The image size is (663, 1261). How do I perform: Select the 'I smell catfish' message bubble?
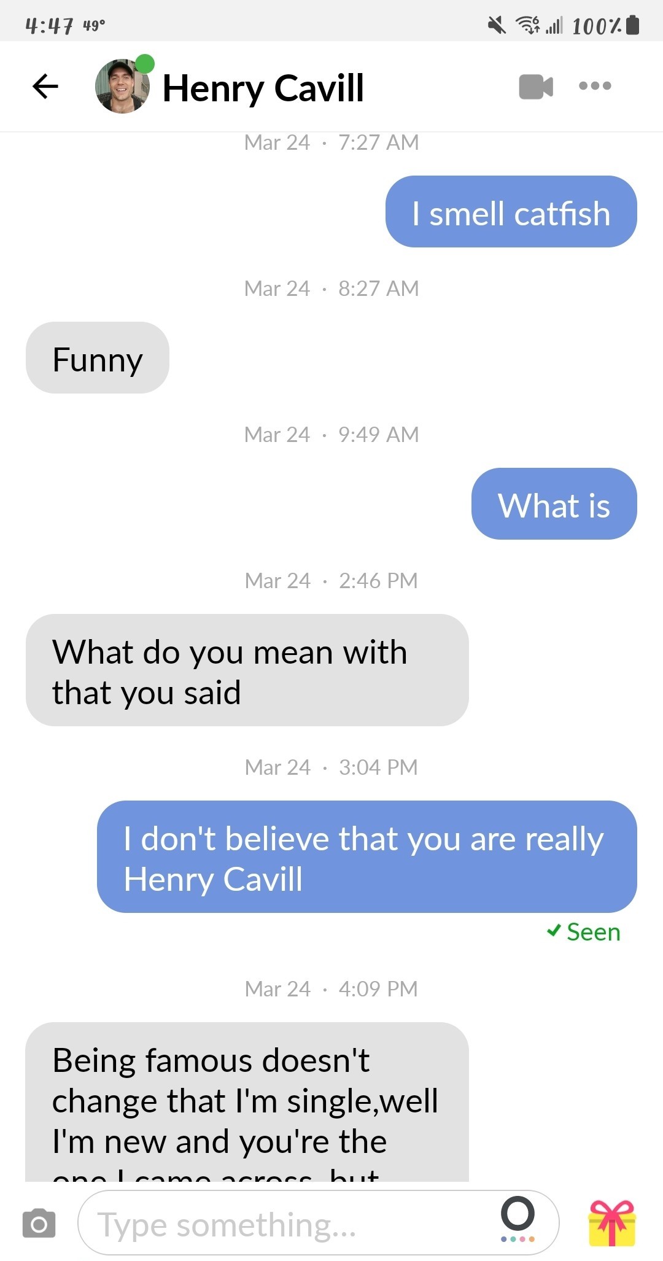coord(511,212)
